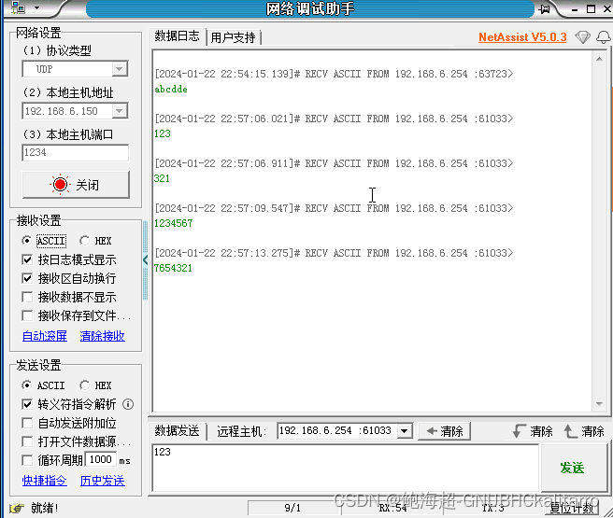Focus the 循环周期 1000 ms field
Viewport: 613px width, 518px height.
click(101, 459)
